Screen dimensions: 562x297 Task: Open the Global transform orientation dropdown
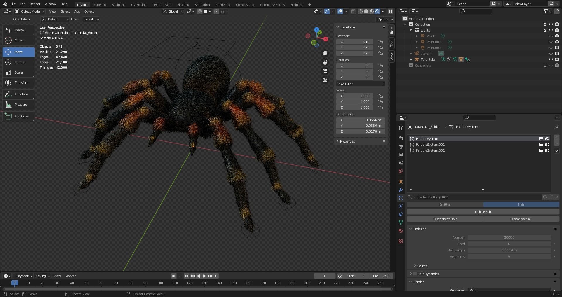coord(173,11)
